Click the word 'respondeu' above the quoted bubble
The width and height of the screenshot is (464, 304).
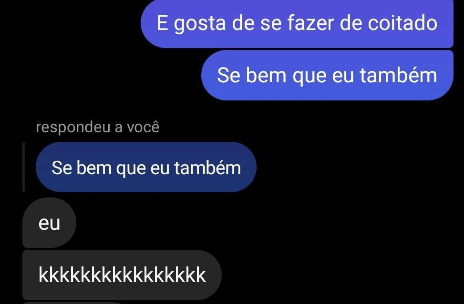[73, 128]
